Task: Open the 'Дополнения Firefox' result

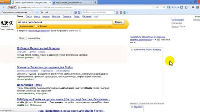Action: coord(29,85)
